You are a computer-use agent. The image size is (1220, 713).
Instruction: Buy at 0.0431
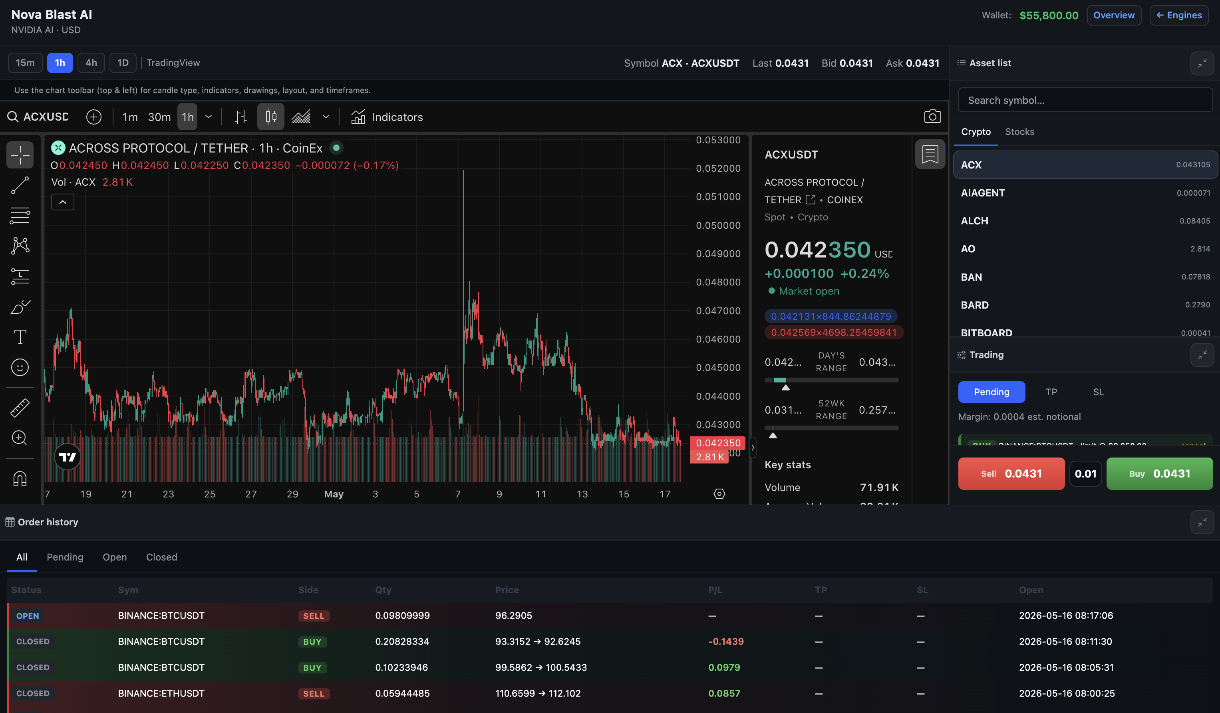(1160, 473)
